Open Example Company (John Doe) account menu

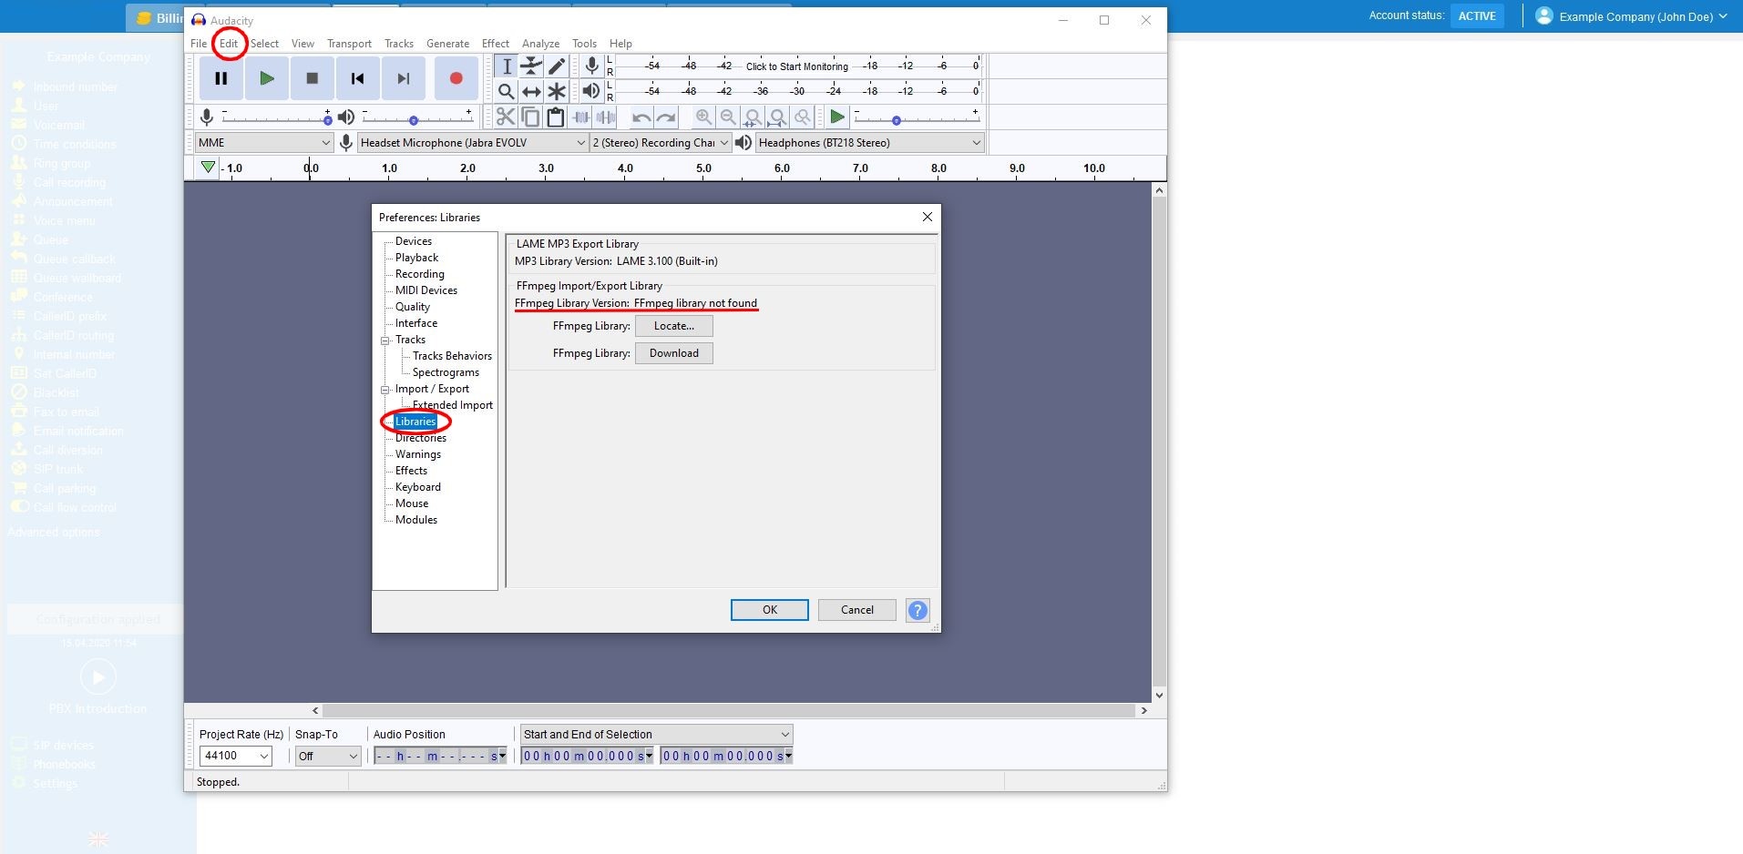point(1631,16)
